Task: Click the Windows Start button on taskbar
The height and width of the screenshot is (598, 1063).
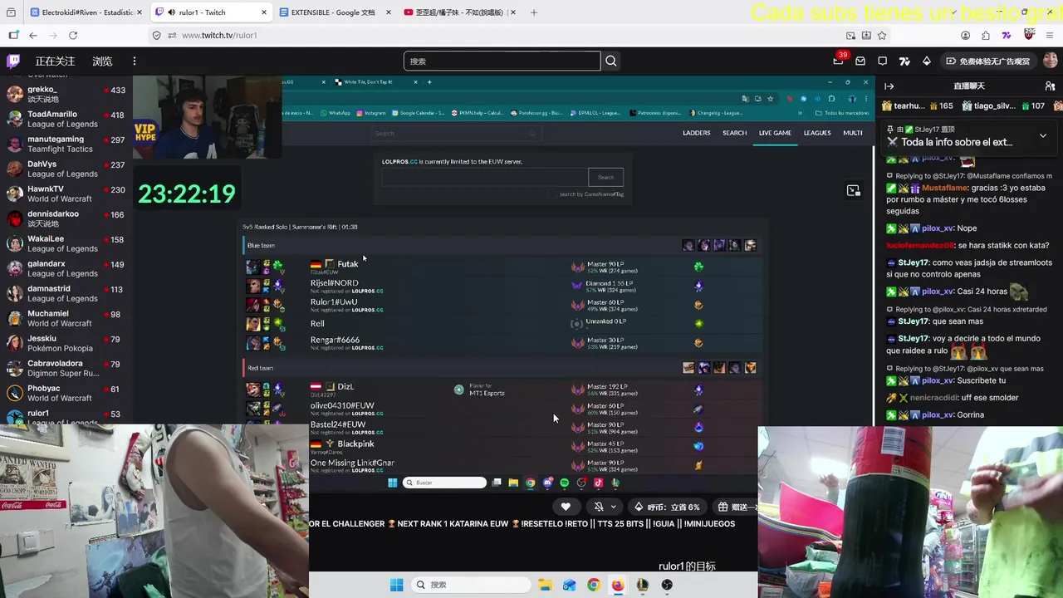Action: click(x=396, y=585)
